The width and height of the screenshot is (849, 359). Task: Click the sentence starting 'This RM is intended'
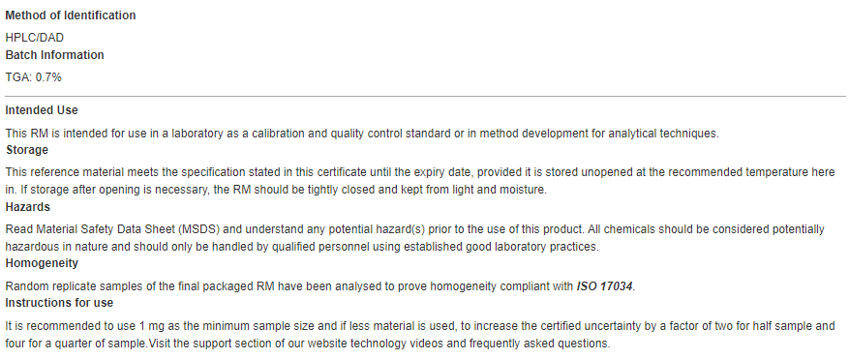(x=362, y=134)
